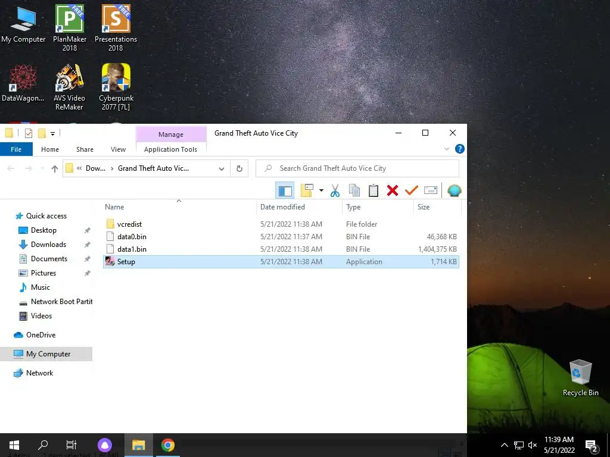Select the Presentations 2018 desktop icon

pos(116,28)
